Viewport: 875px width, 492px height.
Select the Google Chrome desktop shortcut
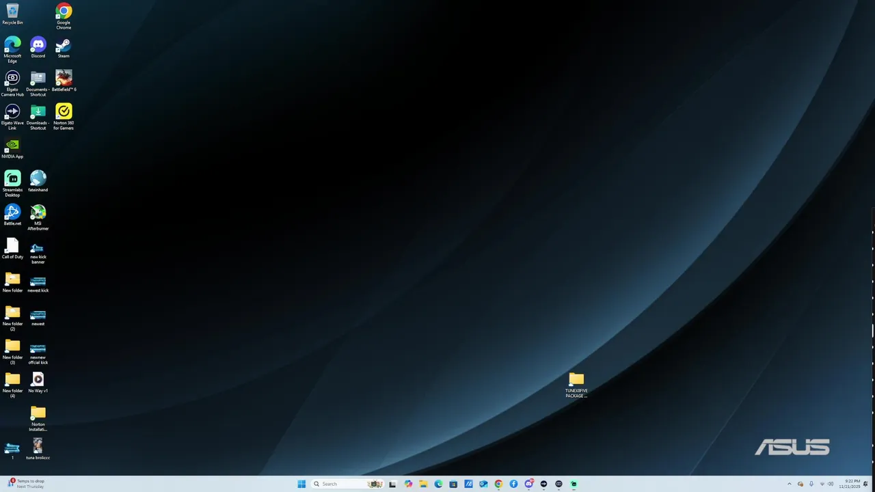(x=64, y=16)
